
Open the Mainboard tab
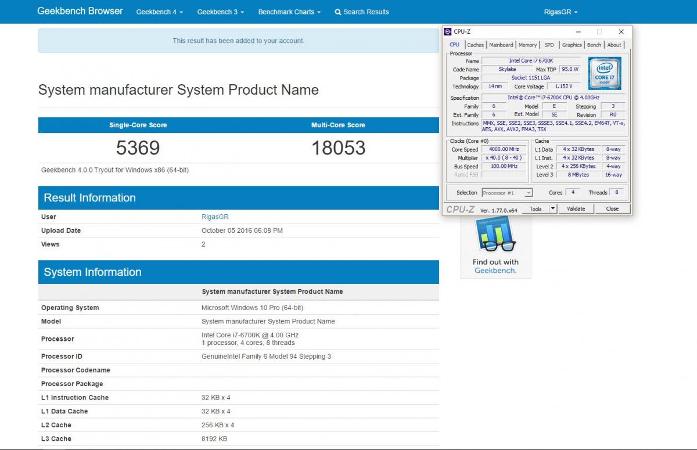501,45
